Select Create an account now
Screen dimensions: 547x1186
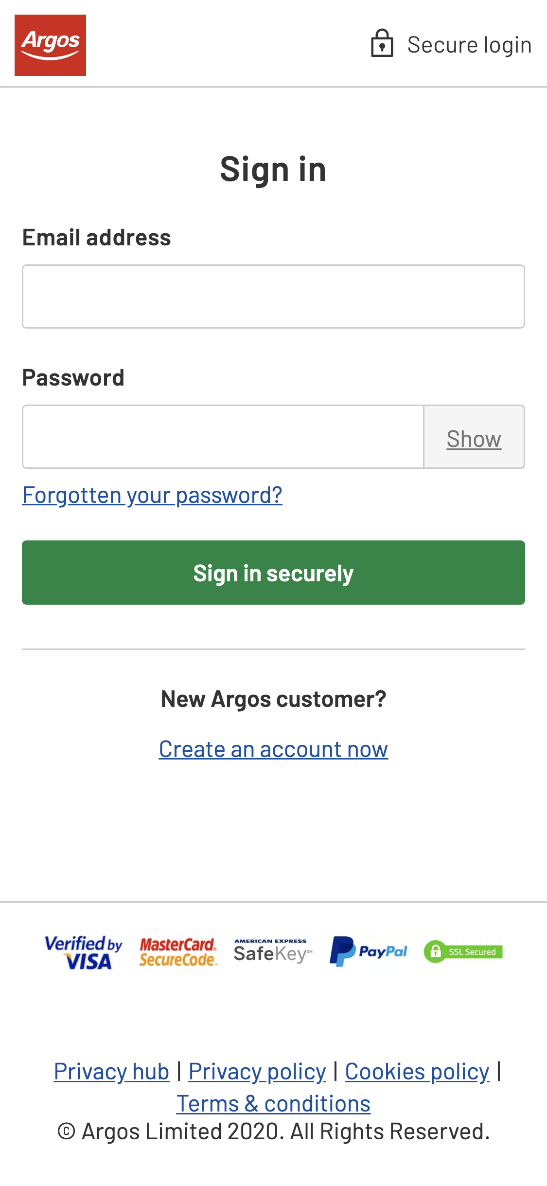(273, 749)
